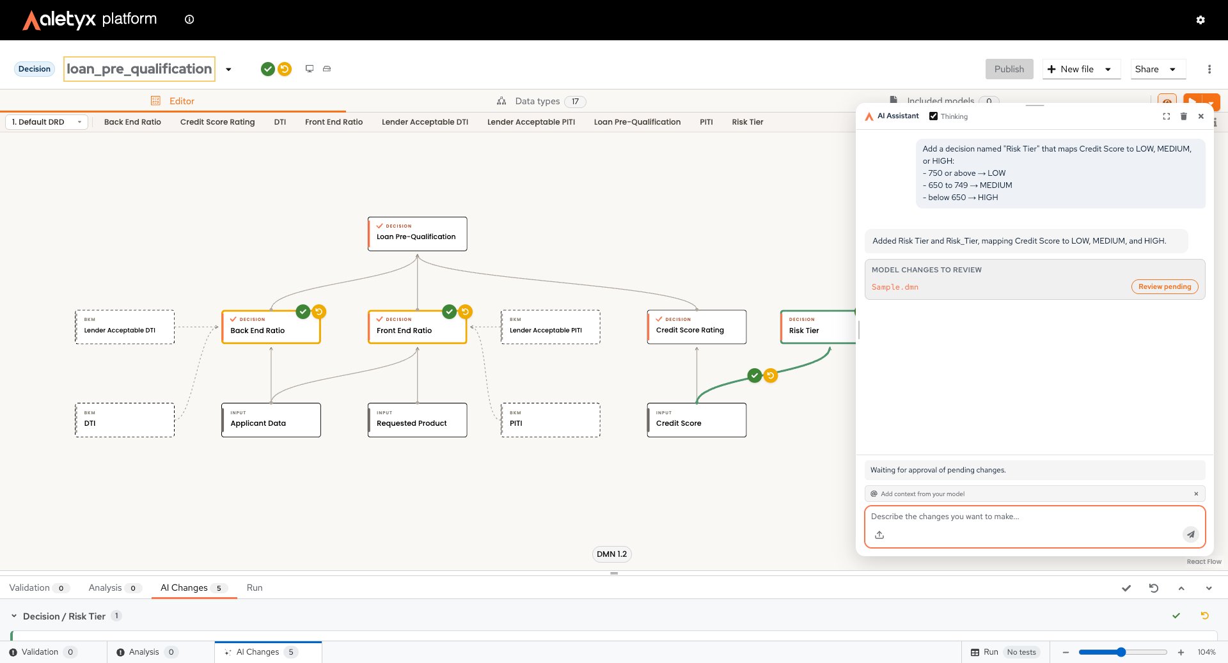
Task: Revert all AI changes in bottom toolbar
Action: tap(1154, 588)
